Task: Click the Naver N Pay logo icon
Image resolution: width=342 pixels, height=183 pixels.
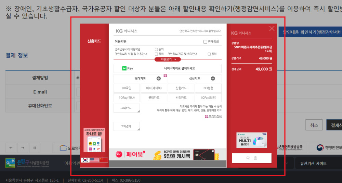Action: (128, 68)
